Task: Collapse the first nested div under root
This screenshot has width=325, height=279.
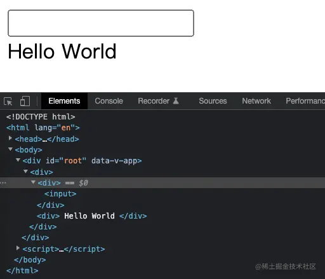Action: (25, 171)
